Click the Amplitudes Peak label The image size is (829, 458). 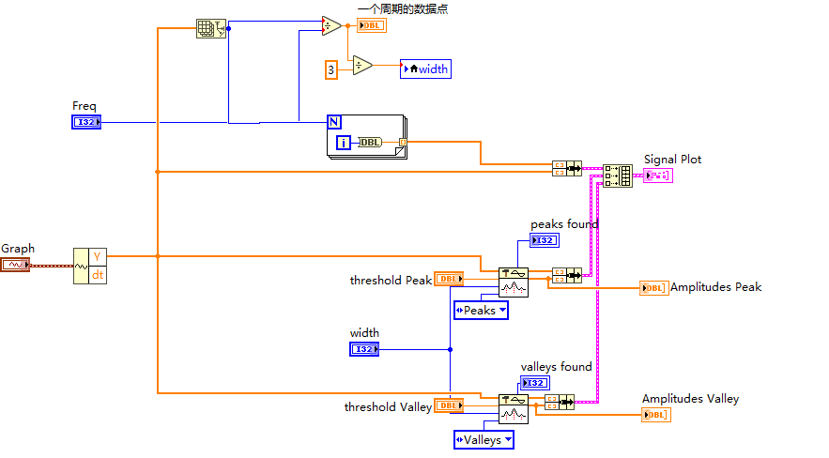(x=715, y=287)
